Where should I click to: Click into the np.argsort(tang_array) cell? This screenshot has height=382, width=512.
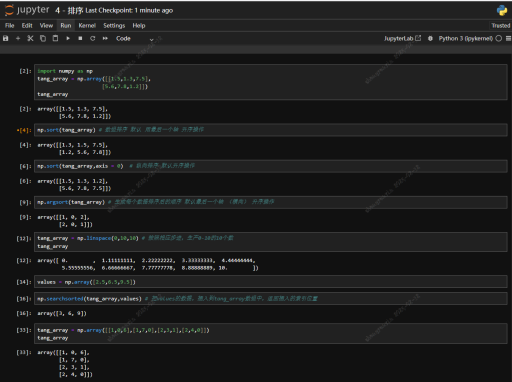point(270,202)
